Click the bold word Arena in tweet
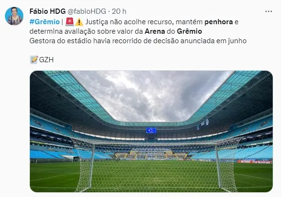Screen dimensions: 286x197 [x=155, y=31]
